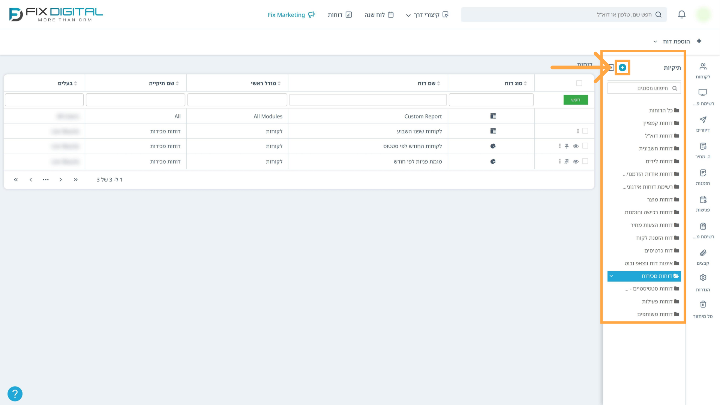720x405 pixels.
Task: Expand the קיצורי דרך dropdown
Action: [x=427, y=15]
